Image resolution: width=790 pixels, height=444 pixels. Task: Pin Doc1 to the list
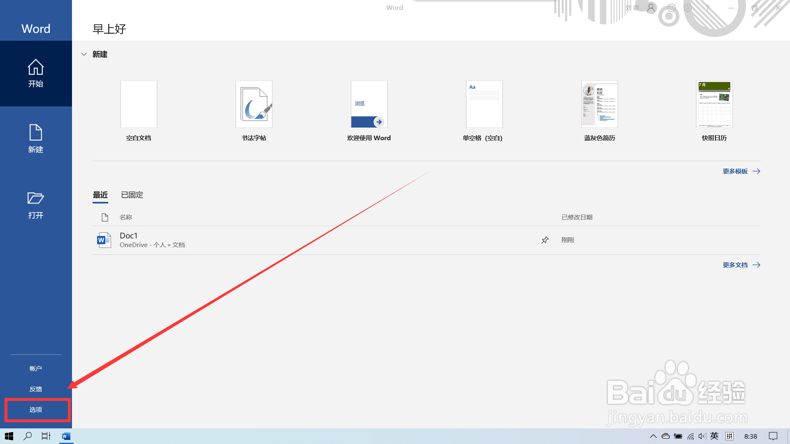[545, 240]
